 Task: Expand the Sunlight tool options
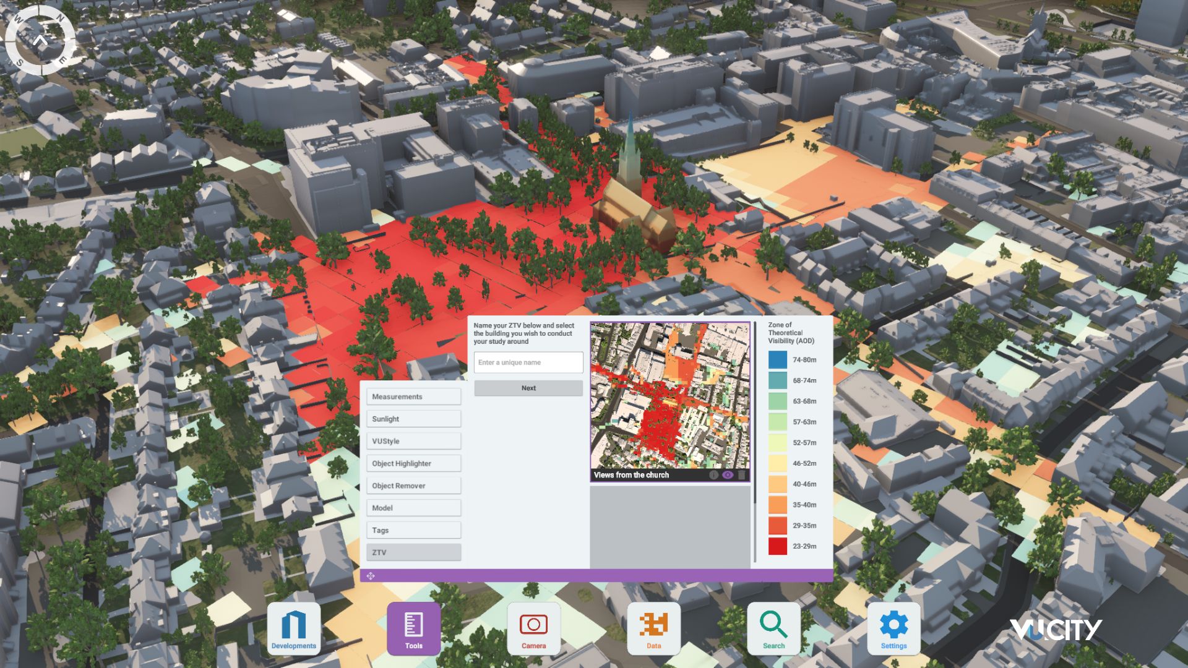(413, 419)
